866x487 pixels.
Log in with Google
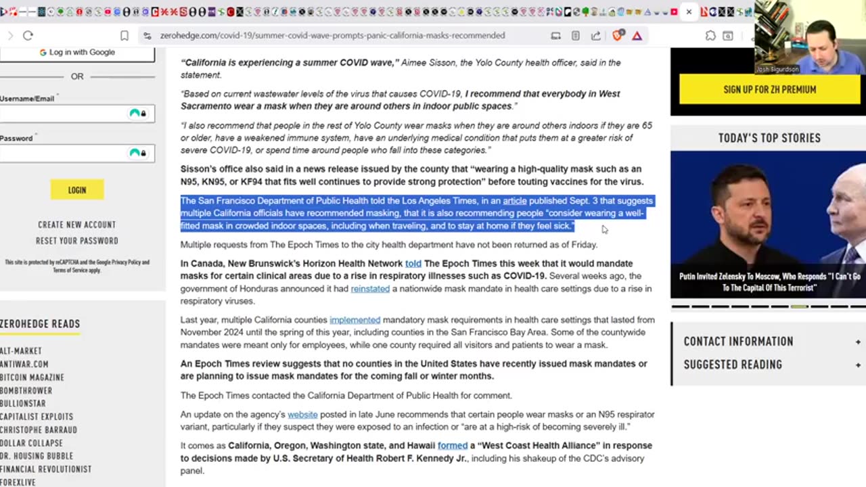(x=77, y=53)
